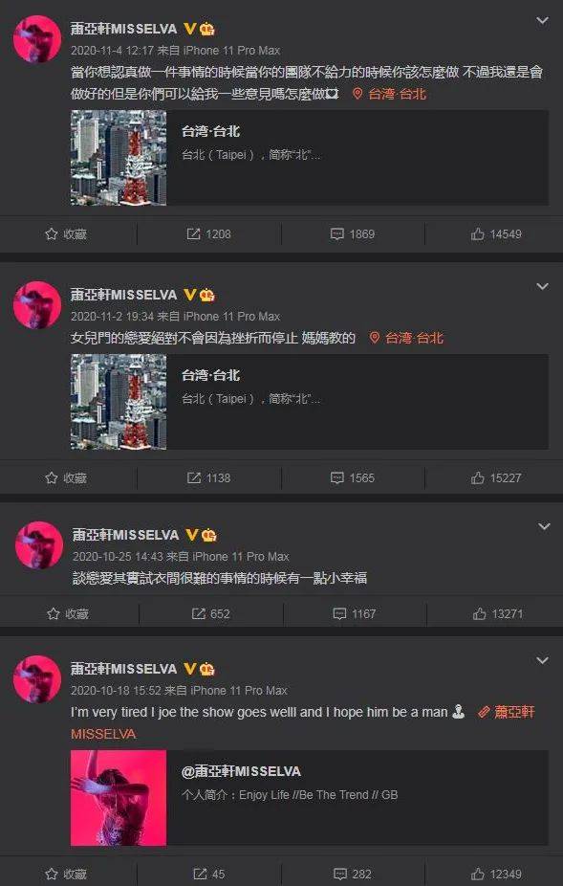This screenshot has width=563, height=886.
Task: Open 台湾·台北 location tag in first post
Action: pyautogui.click(x=389, y=94)
